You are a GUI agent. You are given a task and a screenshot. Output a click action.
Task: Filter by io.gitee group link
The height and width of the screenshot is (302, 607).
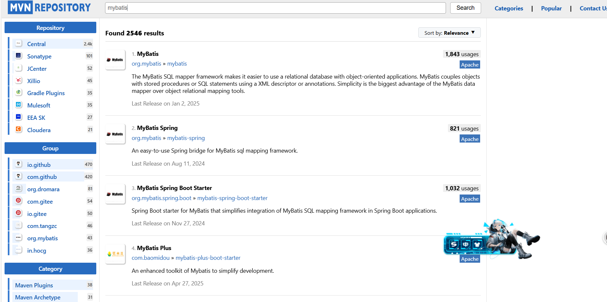click(37, 214)
